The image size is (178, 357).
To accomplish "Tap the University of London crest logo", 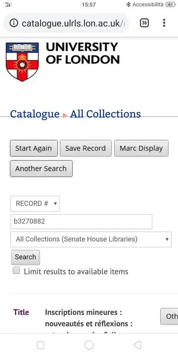I will tap(22, 62).
